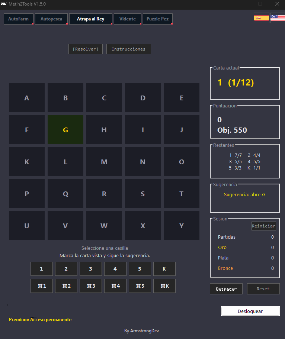Mark seen card as K below the board
Viewport: 285px width, 339px height.
[164, 269]
